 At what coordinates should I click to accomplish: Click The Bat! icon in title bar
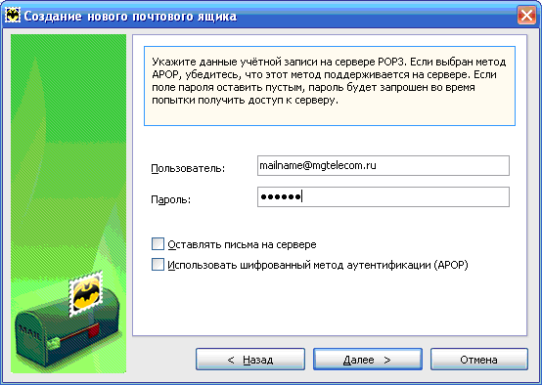click(x=13, y=16)
